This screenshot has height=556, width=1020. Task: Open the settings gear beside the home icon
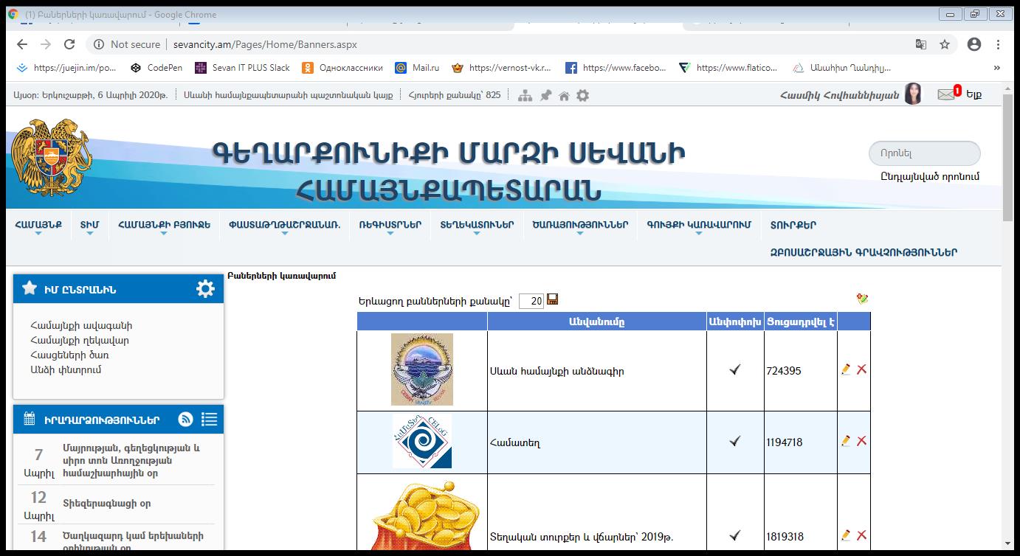(583, 95)
